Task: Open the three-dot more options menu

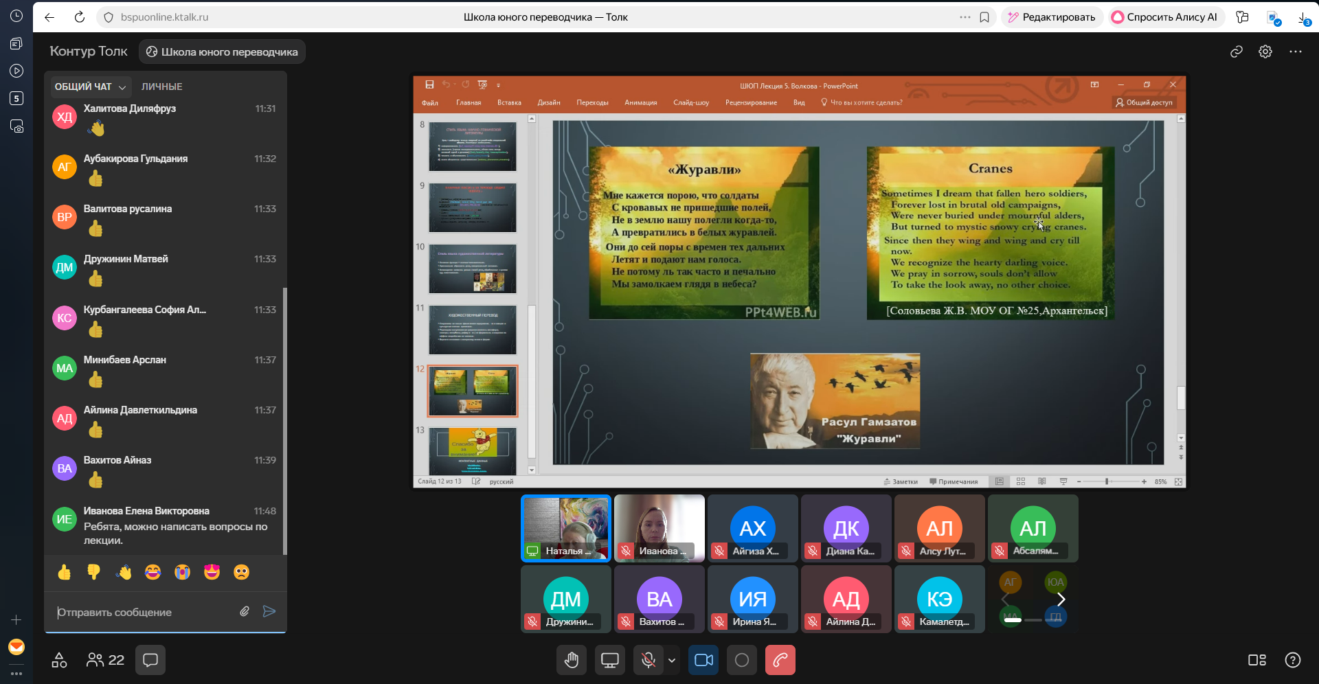Action: pos(1295,52)
